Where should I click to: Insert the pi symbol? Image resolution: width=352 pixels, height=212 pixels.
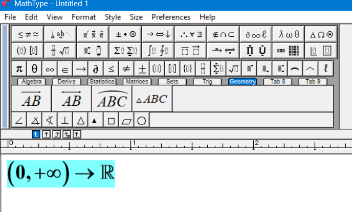(19, 68)
